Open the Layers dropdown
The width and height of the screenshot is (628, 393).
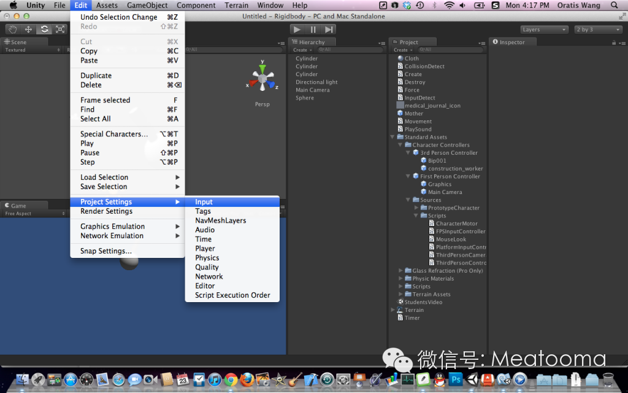point(544,29)
